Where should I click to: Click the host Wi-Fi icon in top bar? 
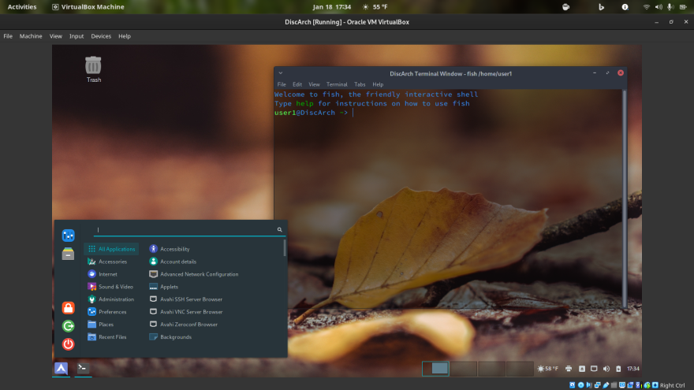(647, 7)
